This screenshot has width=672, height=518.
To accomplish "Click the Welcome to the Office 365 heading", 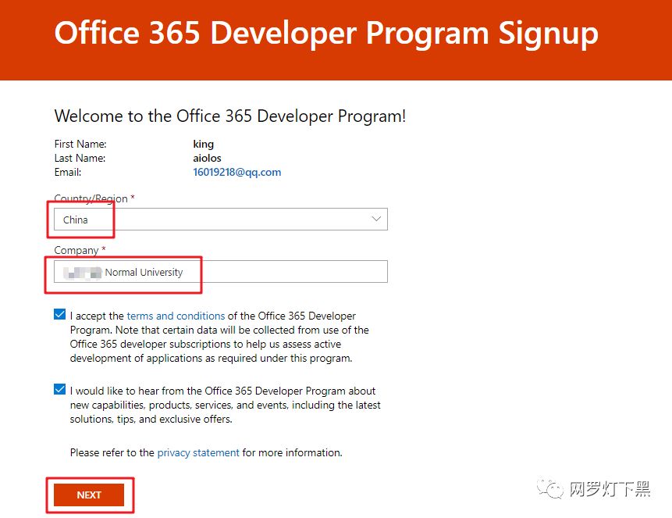I will [230, 116].
